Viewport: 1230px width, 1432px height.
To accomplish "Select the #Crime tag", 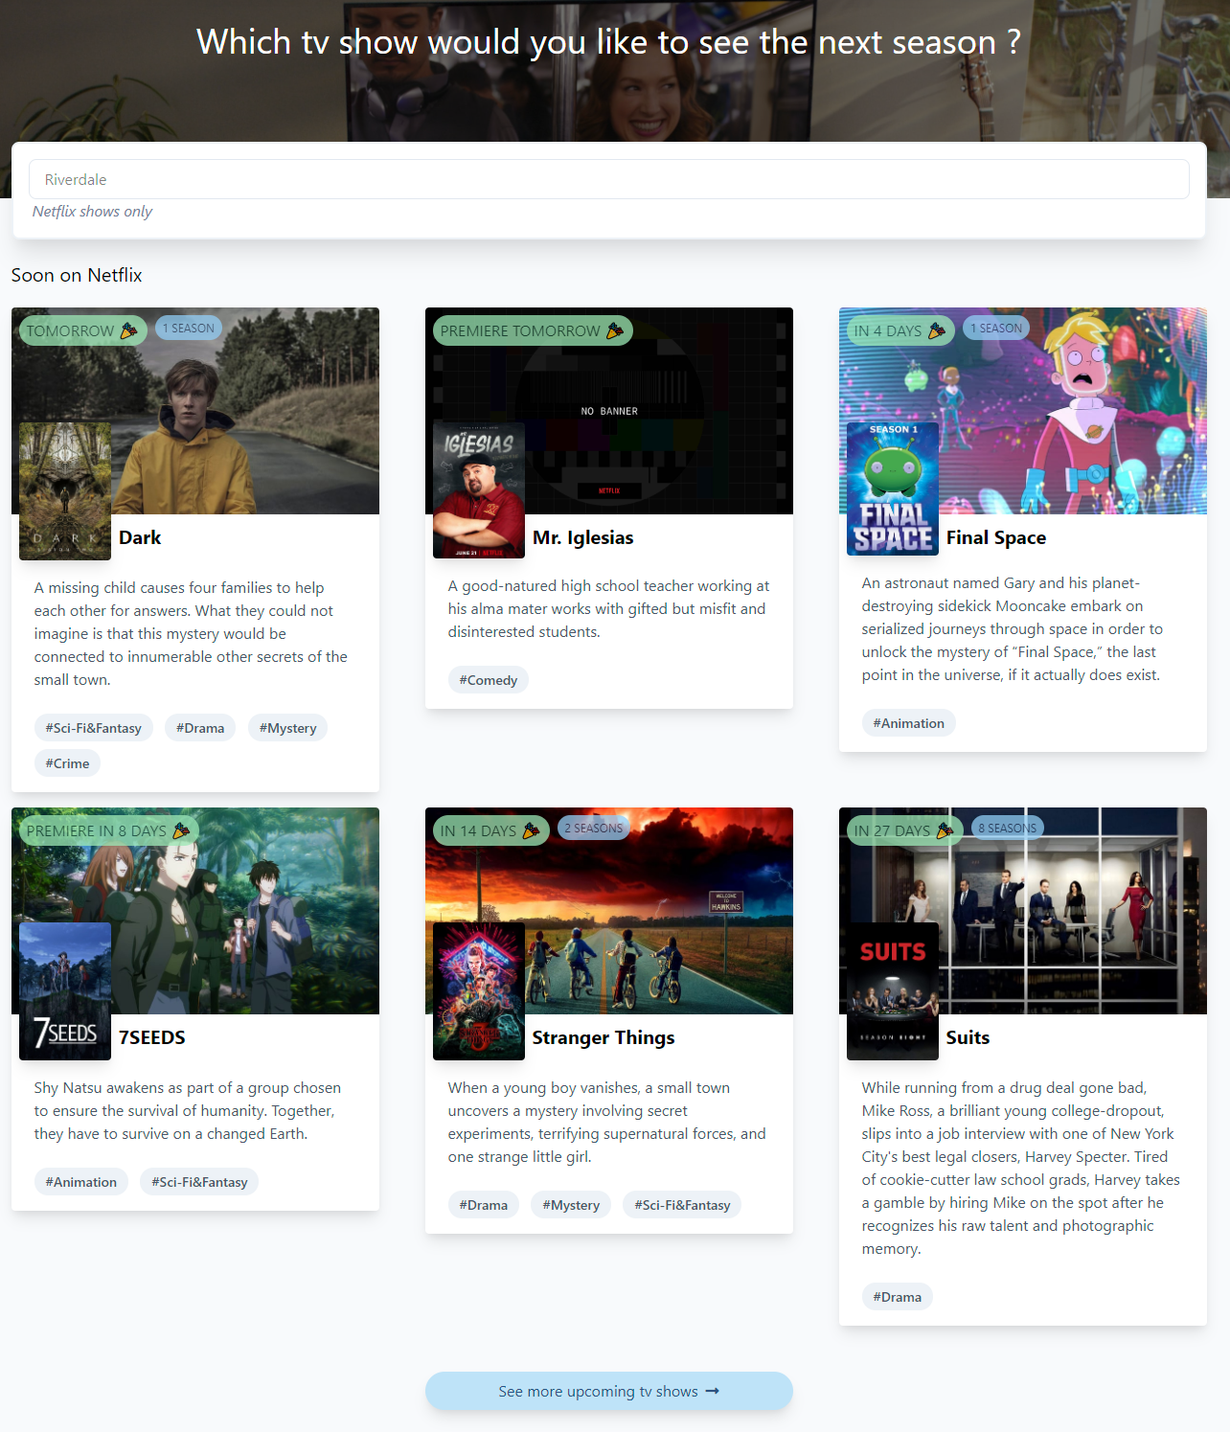I will click(x=67, y=763).
